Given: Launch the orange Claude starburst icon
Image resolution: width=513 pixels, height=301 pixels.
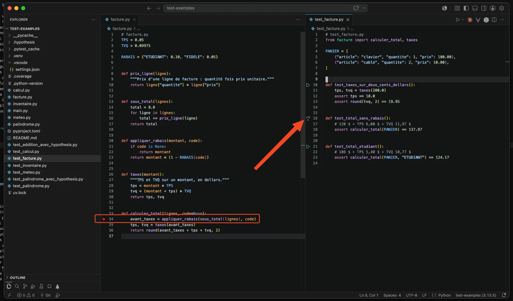Looking at the screenshot, I should click(470, 20).
